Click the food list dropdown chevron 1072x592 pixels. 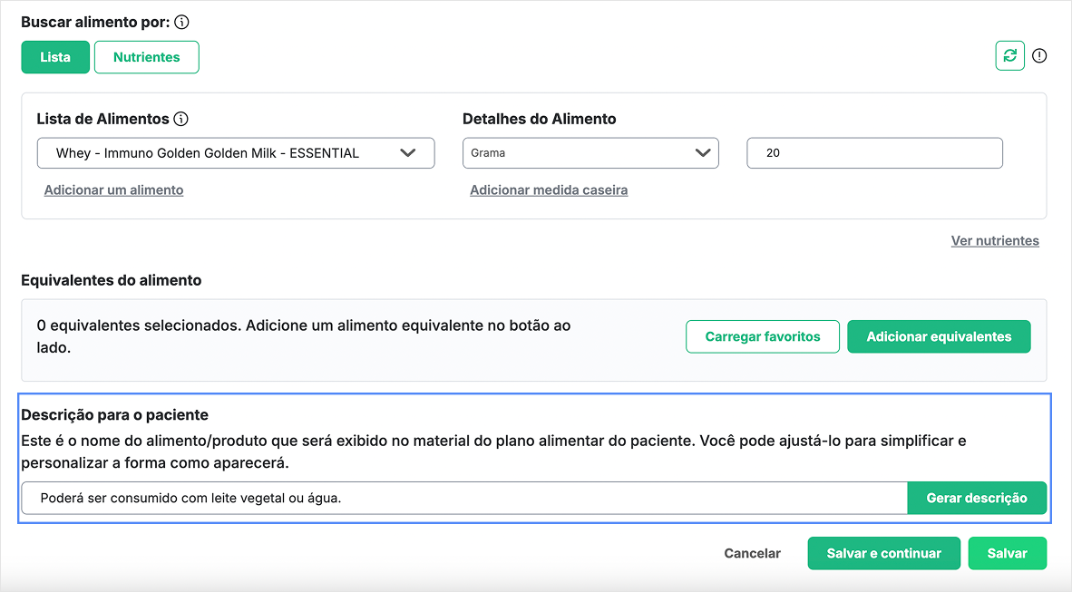coord(408,153)
